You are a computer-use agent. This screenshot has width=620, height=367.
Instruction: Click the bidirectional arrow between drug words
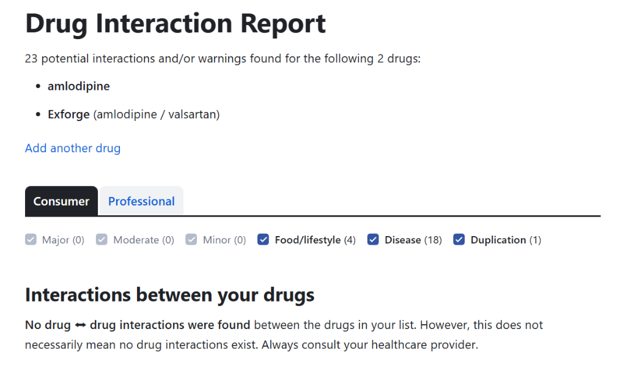pos(81,325)
